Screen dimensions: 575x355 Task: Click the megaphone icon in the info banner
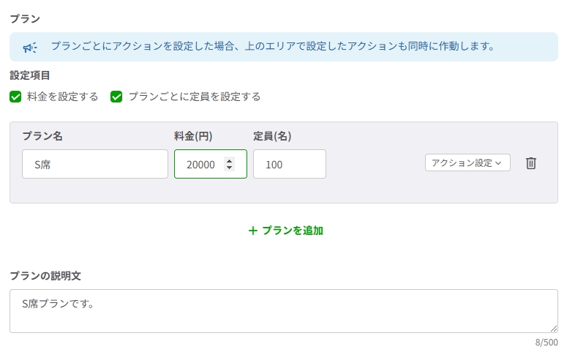[30, 48]
